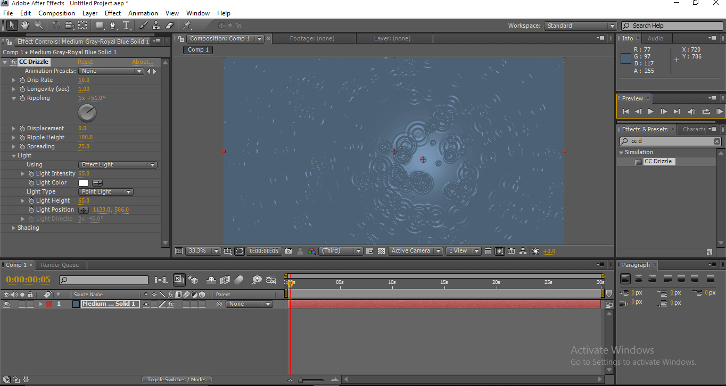The height and width of the screenshot is (386, 726).
Task: Expand the Shading property group
Action: click(x=14, y=228)
